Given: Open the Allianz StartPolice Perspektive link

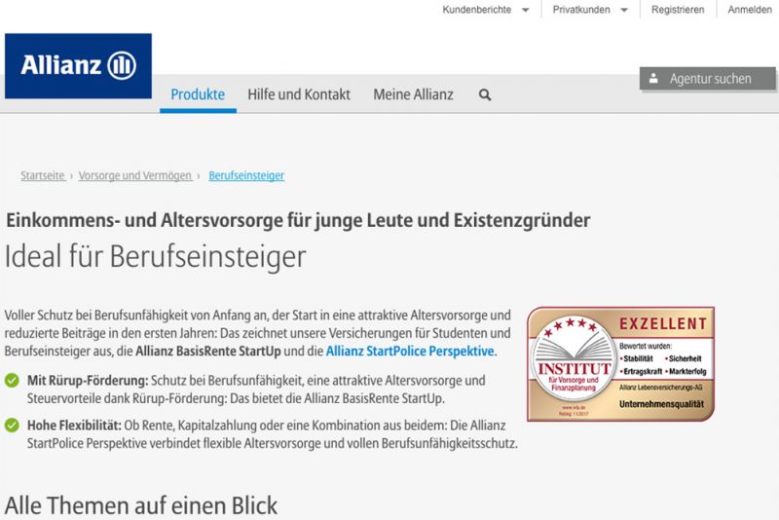Looking at the screenshot, I should (x=410, y=352).
